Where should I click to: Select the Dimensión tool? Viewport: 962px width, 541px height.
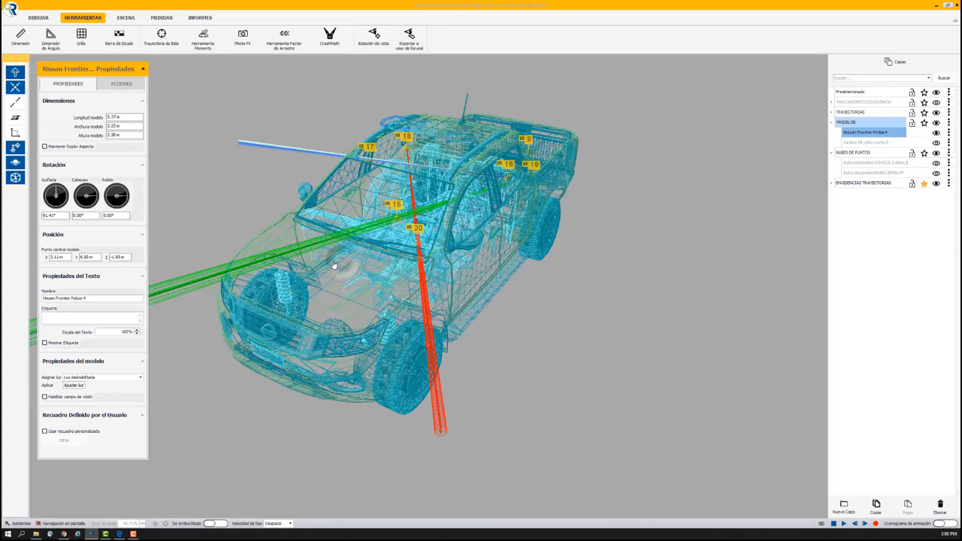click(x=20, y=37)
